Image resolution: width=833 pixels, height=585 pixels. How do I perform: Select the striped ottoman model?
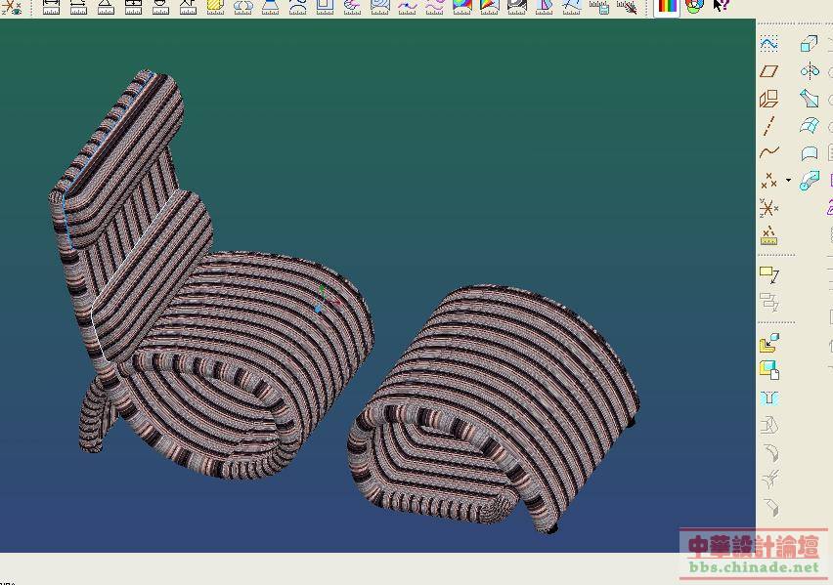(x=493, y=409)
